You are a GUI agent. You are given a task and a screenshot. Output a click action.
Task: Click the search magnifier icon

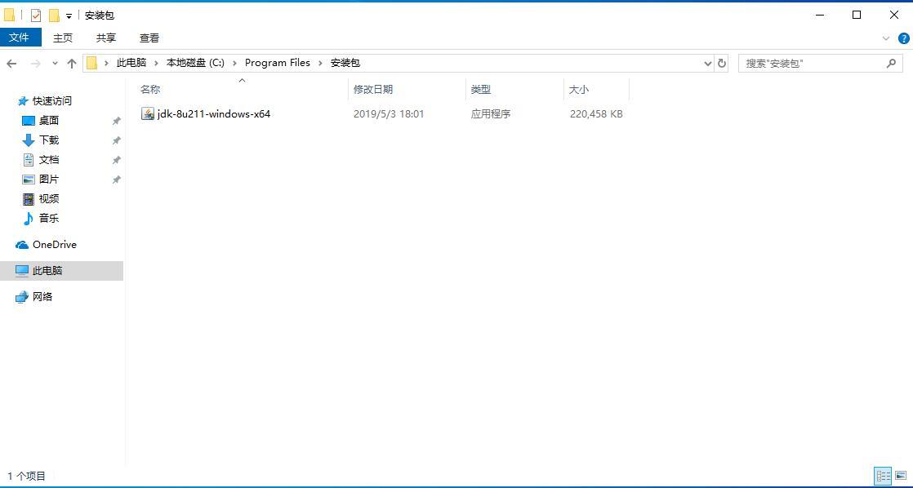coord(891,64)
